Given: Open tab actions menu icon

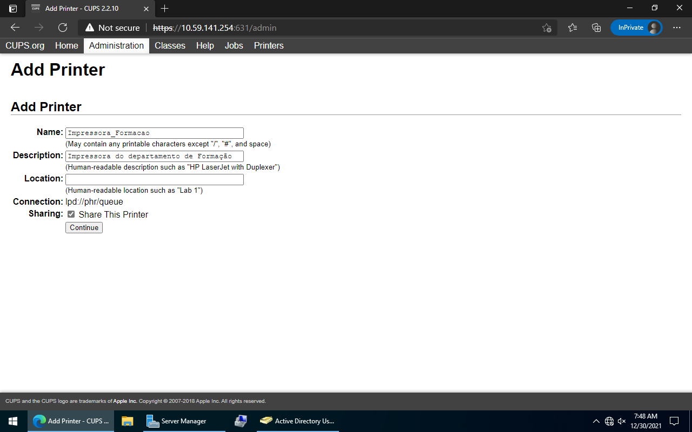Looking at the screenshot, I should coord(13,8).
